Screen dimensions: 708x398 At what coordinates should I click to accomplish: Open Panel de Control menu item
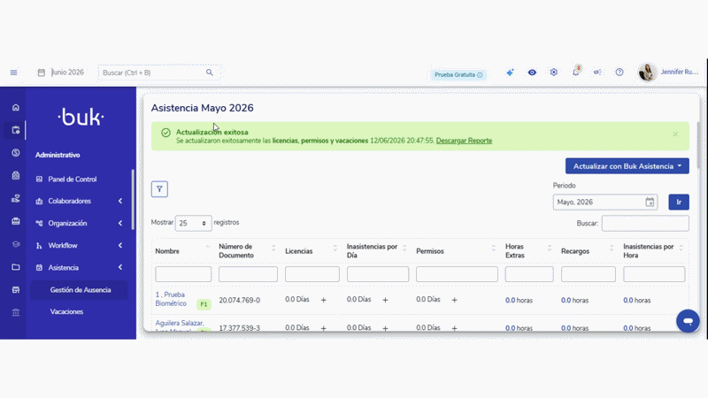(x=73, y=180)
